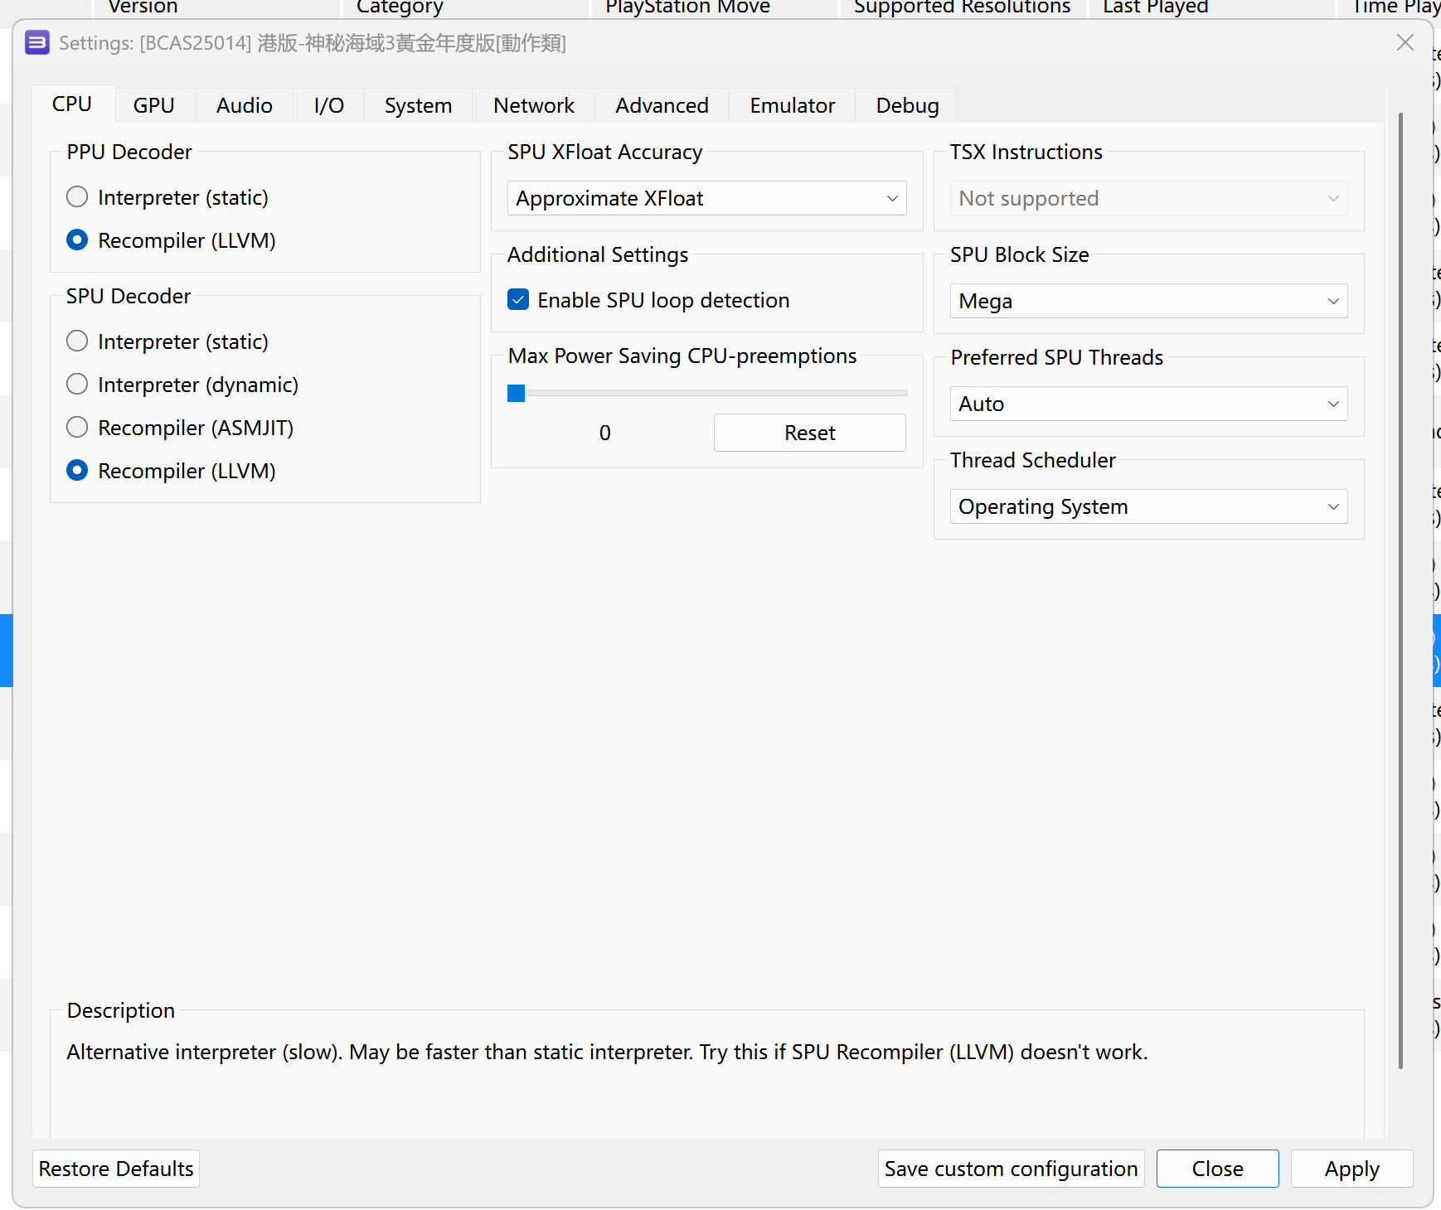Expand the Preferred SPU Threads dropdown

coord(1148,404)
